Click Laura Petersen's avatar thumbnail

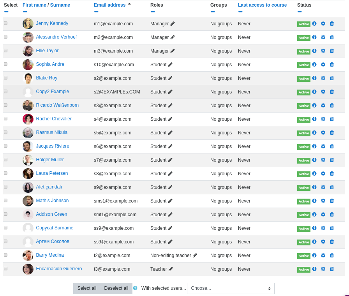pyautogui.click(x=28, y=174)
